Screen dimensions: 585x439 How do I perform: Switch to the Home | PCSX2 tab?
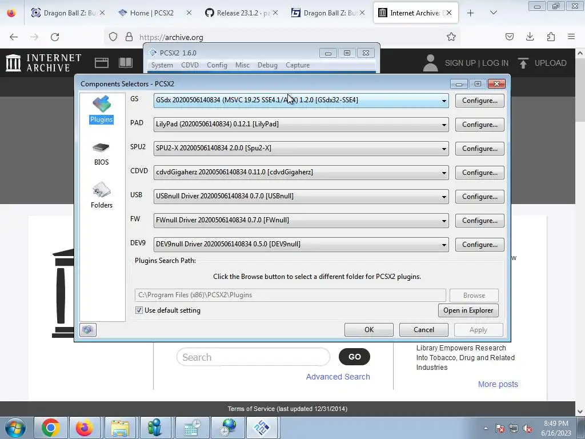154,13
